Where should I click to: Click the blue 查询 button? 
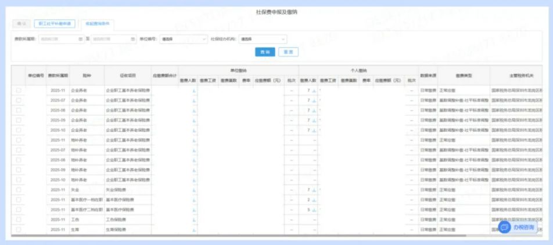click(265, 52)
